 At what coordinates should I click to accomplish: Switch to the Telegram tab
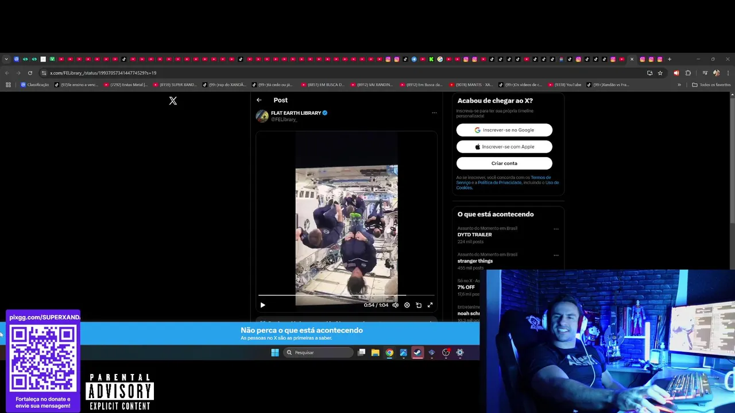point(414,59)
